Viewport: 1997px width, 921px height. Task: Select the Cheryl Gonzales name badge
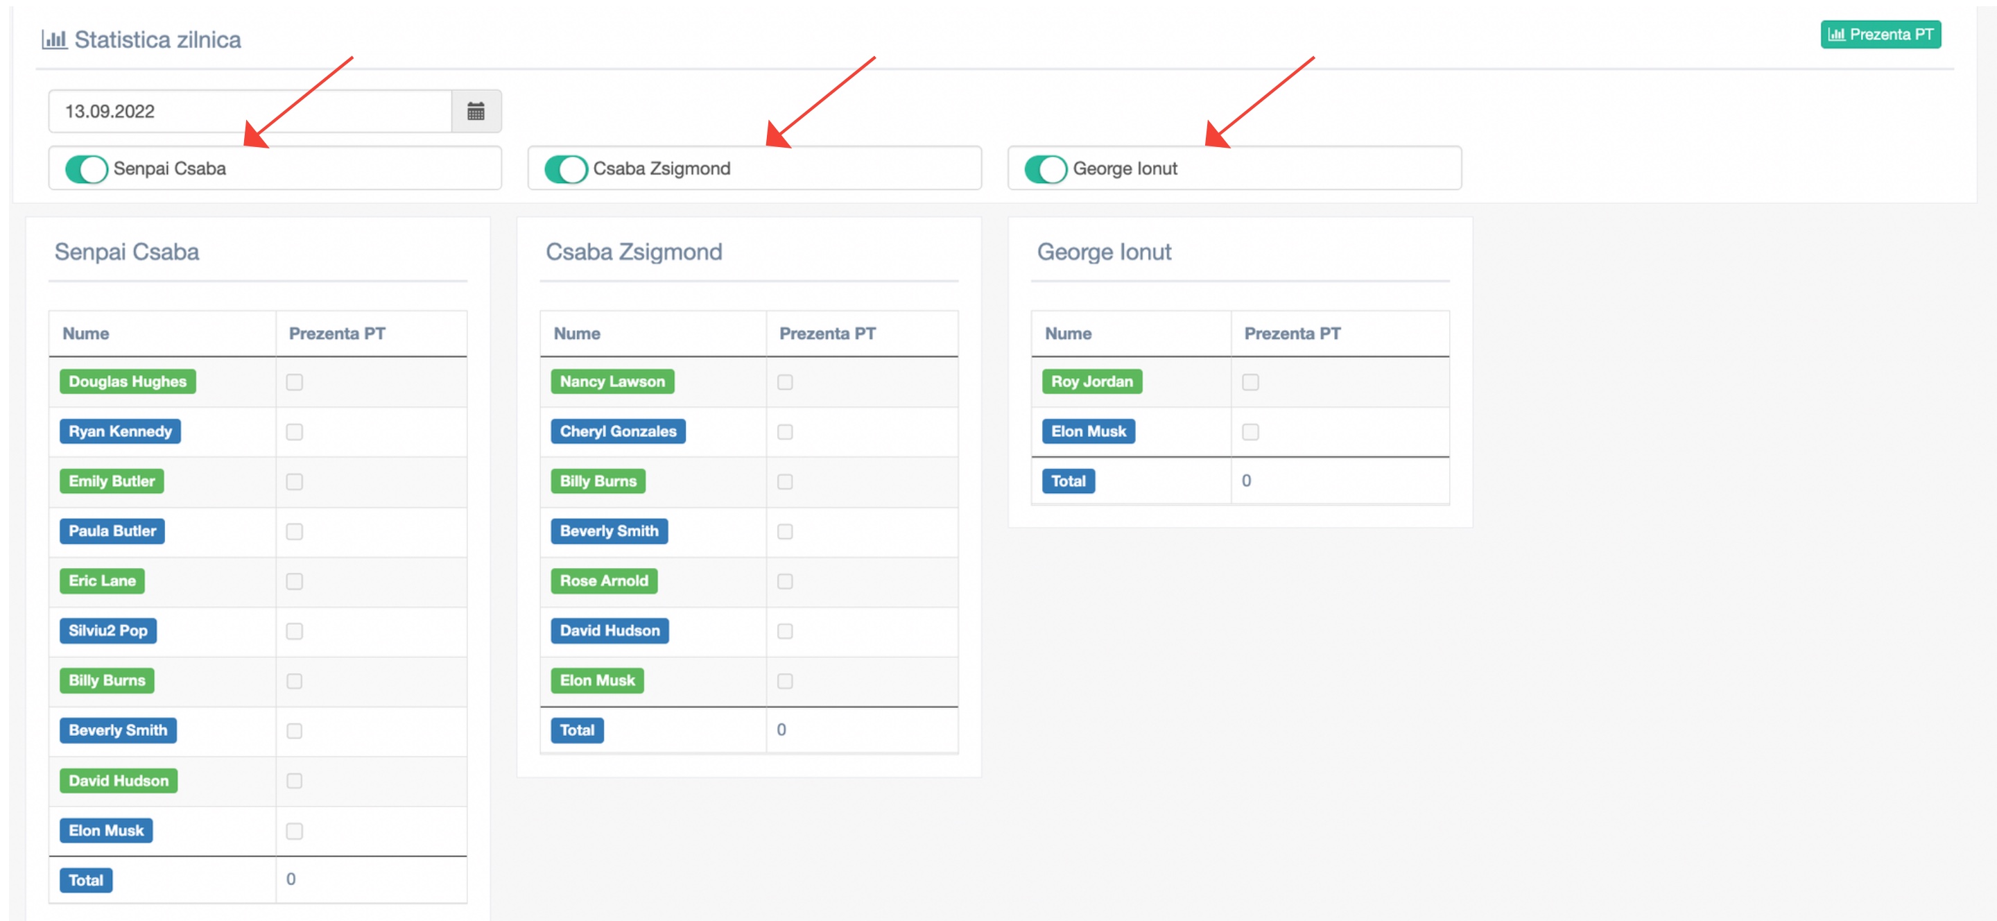coord(618,432)
